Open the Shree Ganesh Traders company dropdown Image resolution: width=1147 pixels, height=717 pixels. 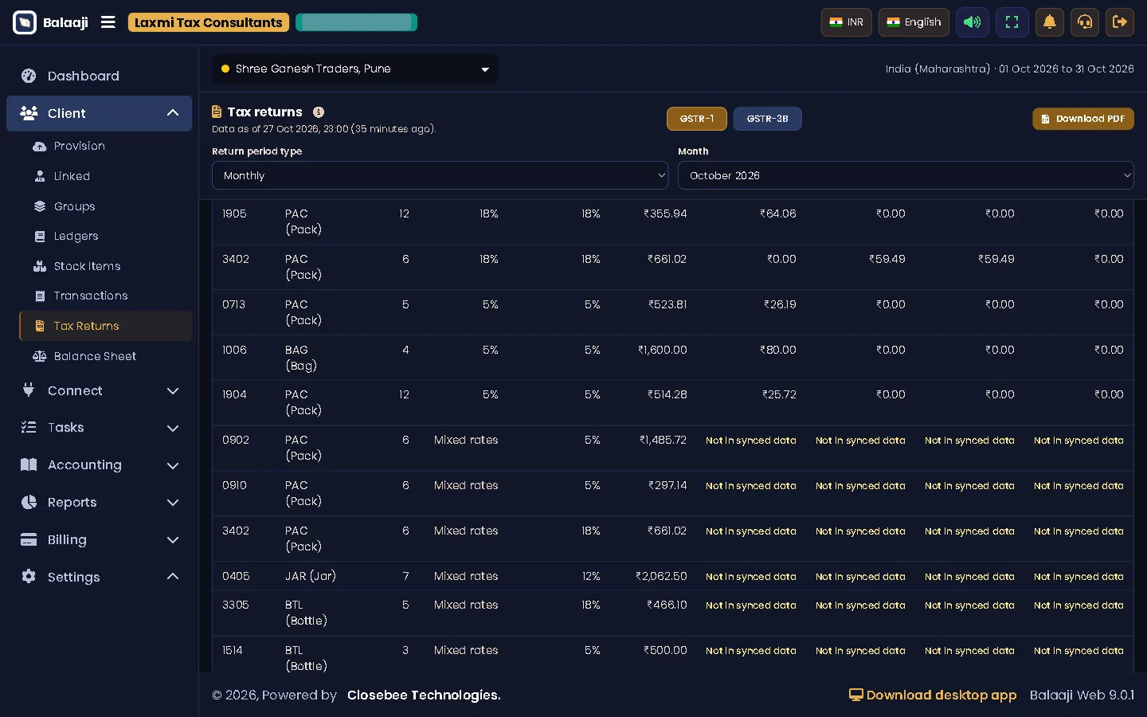355,69
